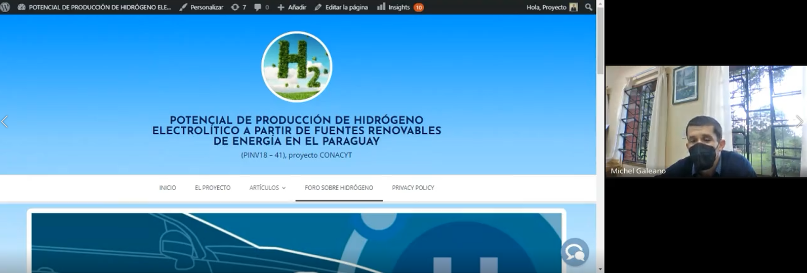View the 7 pending updates
807x273 pixels.
click(238, 7)
